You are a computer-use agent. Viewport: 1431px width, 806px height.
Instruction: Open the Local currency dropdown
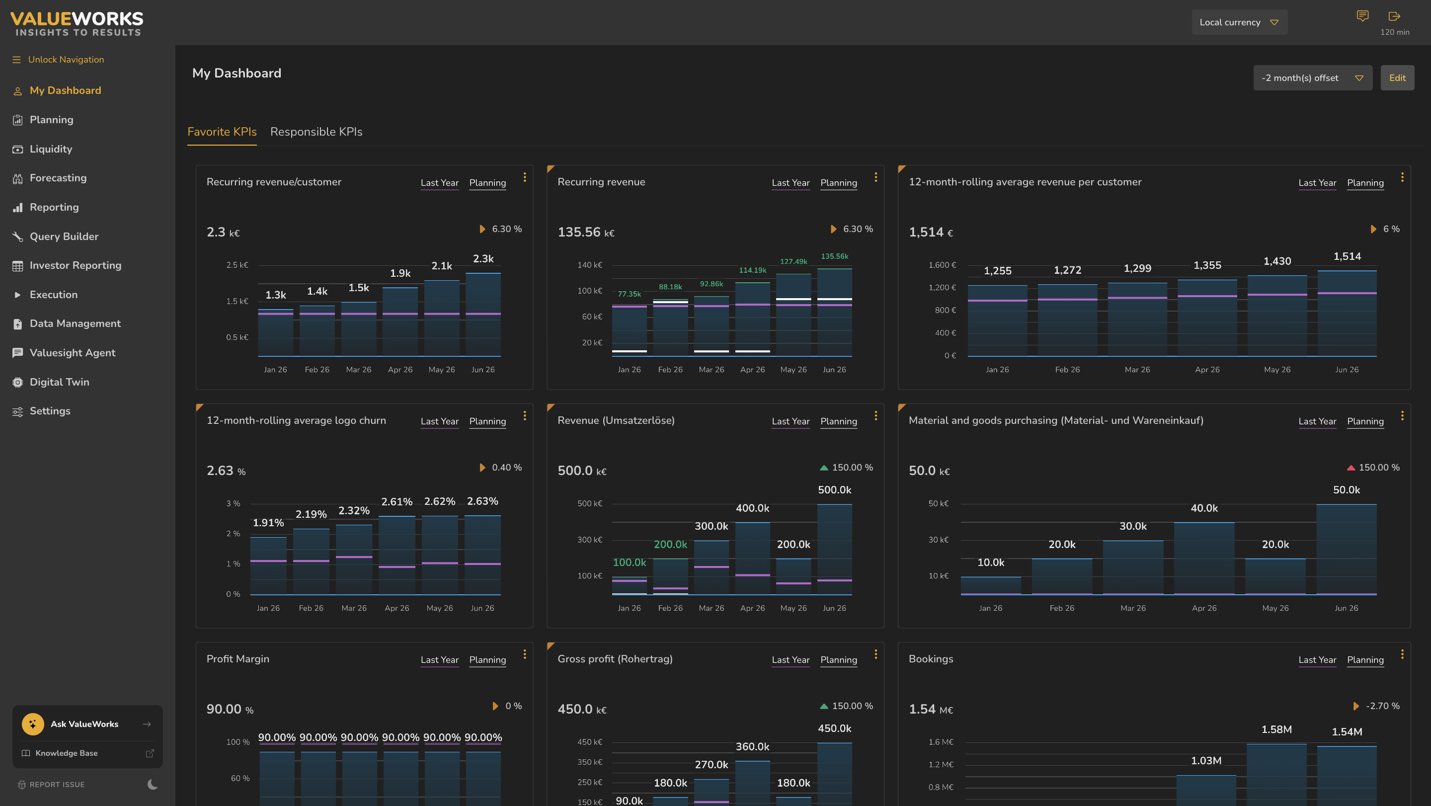(x=1239, y=22)
